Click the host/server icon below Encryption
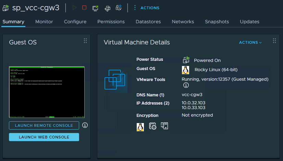Screen dimensions: 283x161 coord(164,126)
